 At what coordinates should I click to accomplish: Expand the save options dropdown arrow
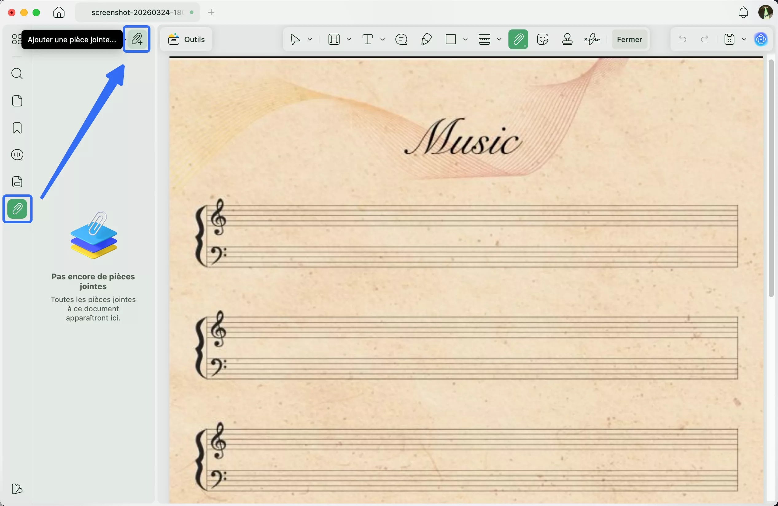coord(744,40)
